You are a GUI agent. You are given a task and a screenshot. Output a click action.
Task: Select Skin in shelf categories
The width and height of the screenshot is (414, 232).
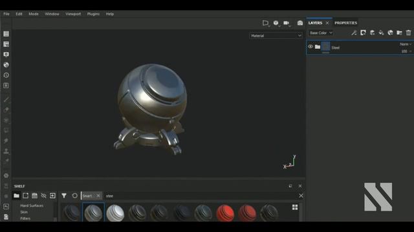24,212
